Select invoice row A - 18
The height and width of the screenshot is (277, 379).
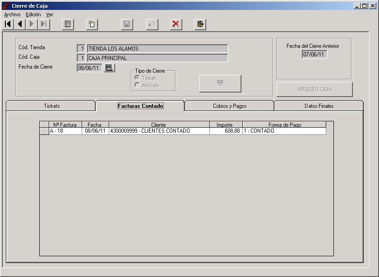pyautogui.click(x=183, y=131)
